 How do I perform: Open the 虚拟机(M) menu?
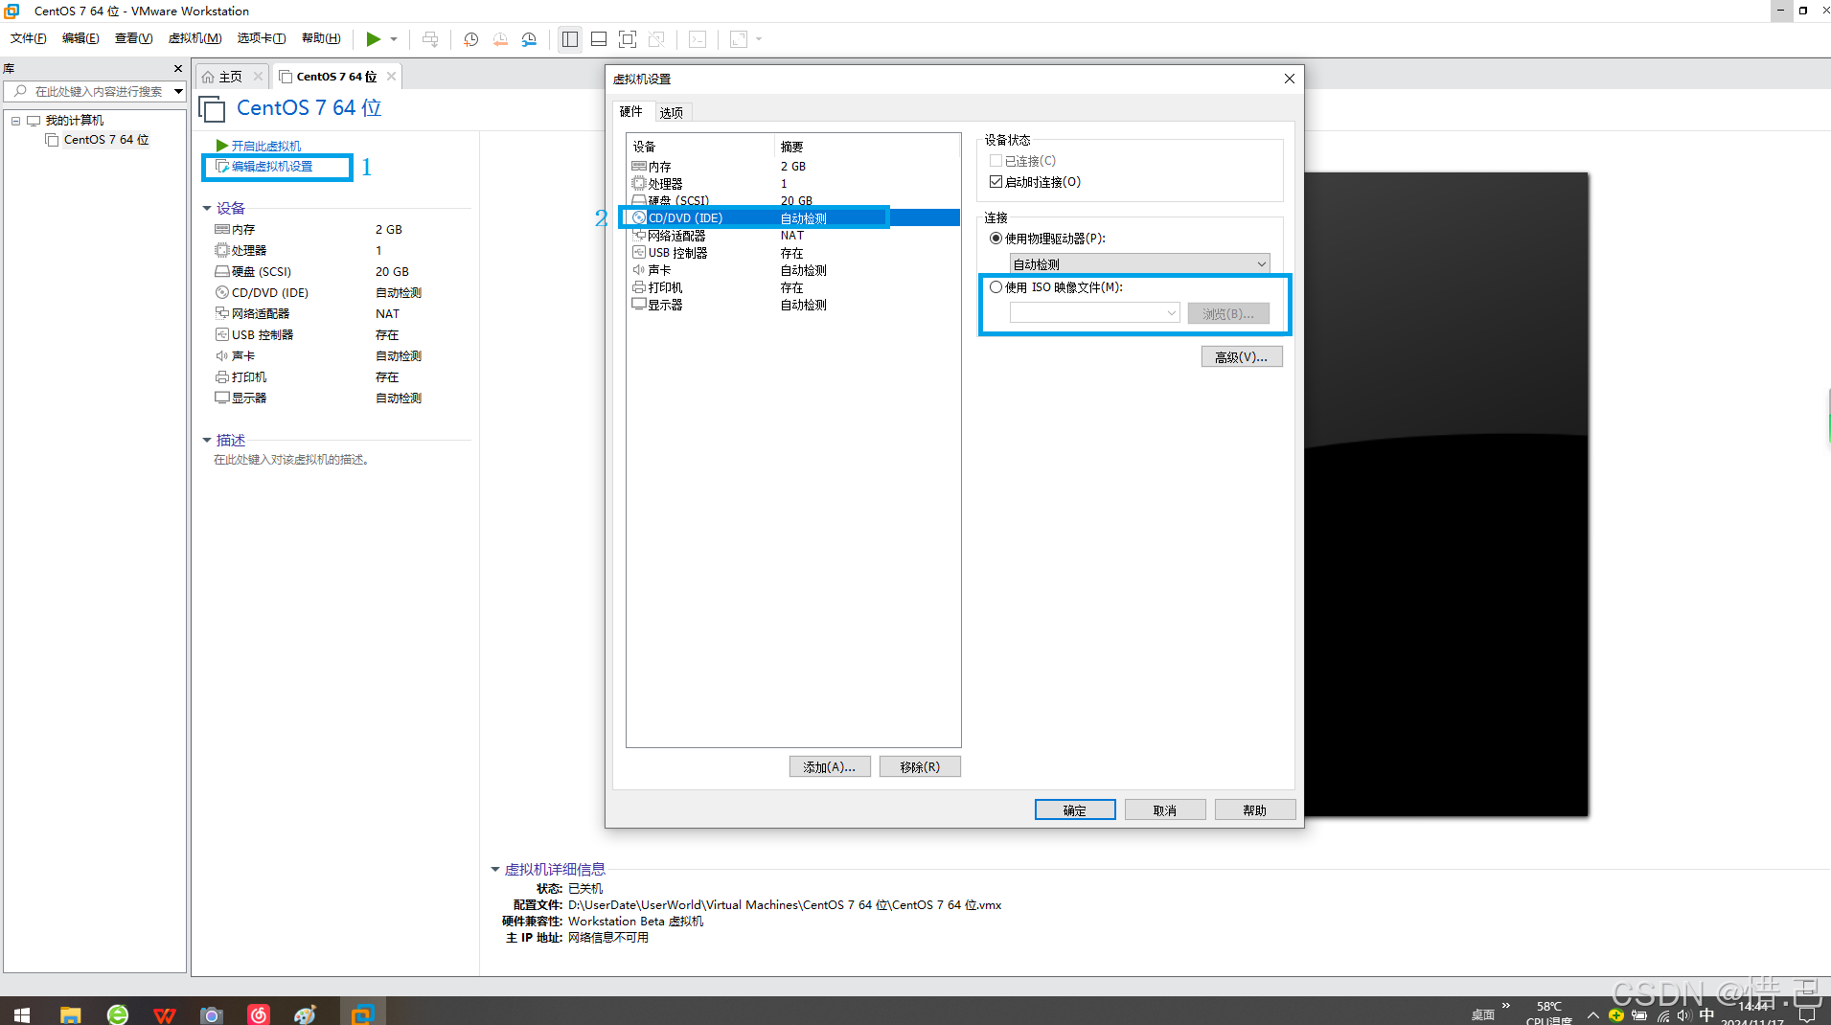[195, 39]
